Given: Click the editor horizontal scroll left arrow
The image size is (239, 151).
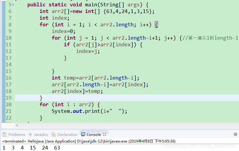Looking at the screenshot, I should coord(17,125).
